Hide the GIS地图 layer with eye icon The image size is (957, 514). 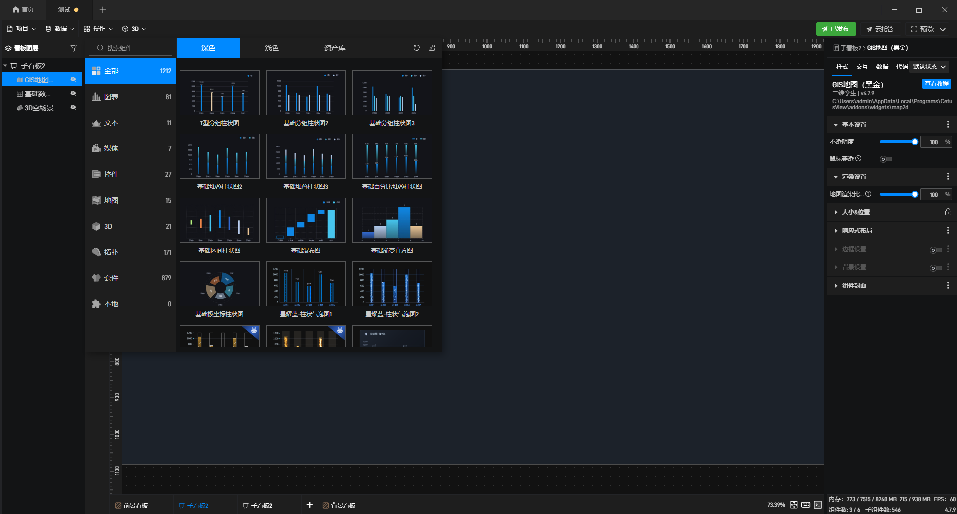coord(73,79)
